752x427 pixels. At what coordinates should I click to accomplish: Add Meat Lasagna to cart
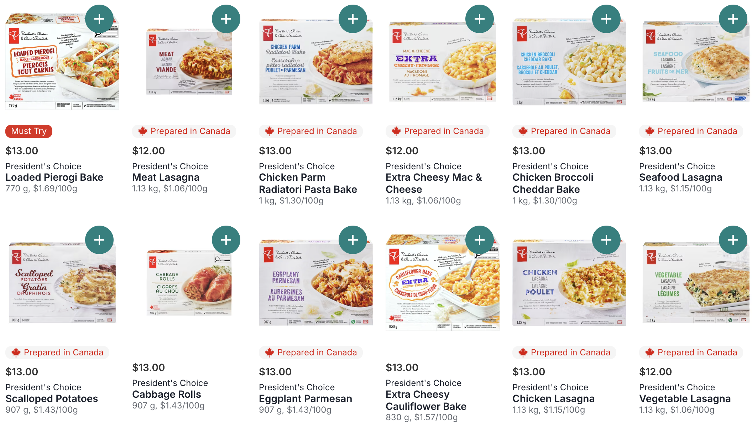(x=226, y=19)
